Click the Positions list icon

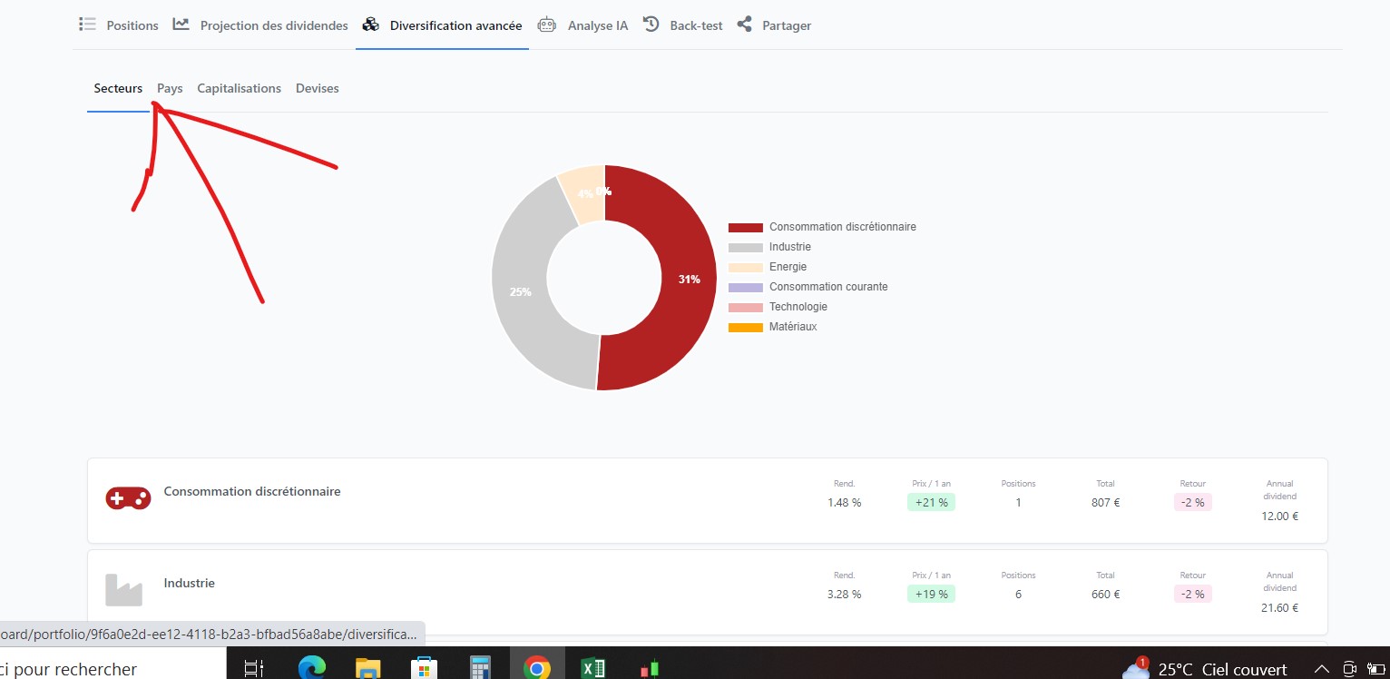point(87,25)
